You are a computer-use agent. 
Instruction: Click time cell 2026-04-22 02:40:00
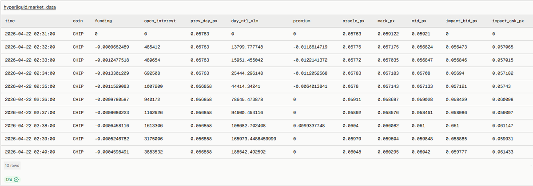[x=30, y=152]
